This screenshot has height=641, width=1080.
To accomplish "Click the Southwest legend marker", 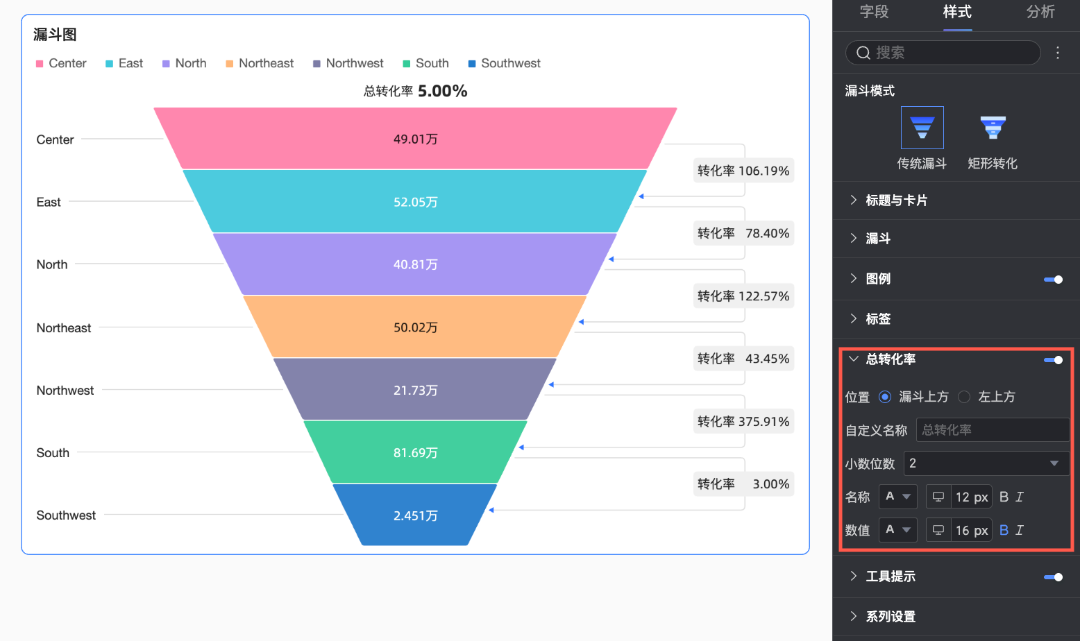I will pyautogui.click(x=472, y=64).
